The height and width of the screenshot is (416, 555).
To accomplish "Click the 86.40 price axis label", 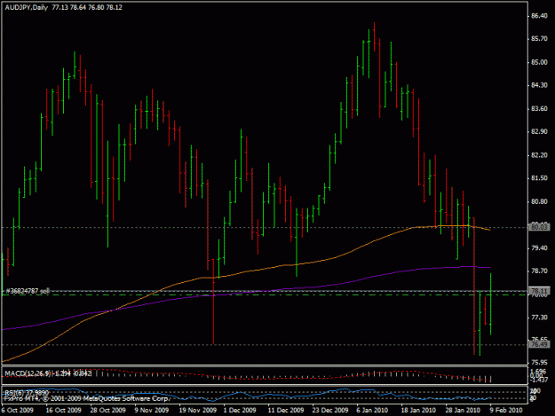I will point(539,16).
